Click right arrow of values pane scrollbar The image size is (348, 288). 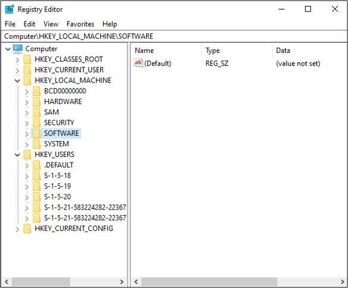pos(343,282)
